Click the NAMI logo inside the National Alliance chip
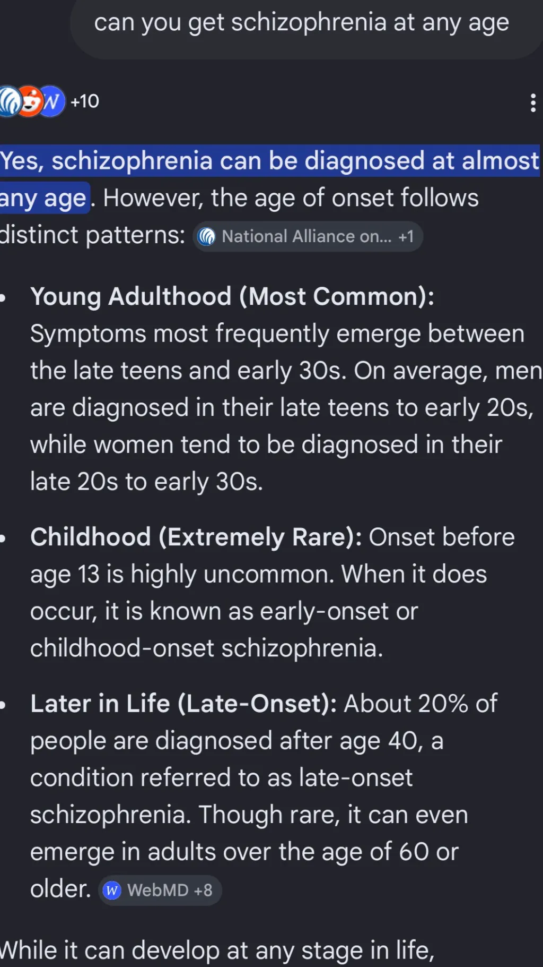The width and height of the screenshot is (543, 967). click(206, 236)
